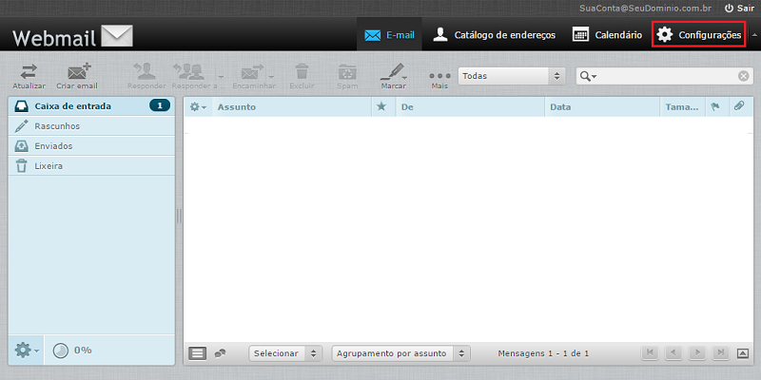The image size is (761, 380).
Task: Open the Todas filter dropdown
Action: click(x=512, y=76)
